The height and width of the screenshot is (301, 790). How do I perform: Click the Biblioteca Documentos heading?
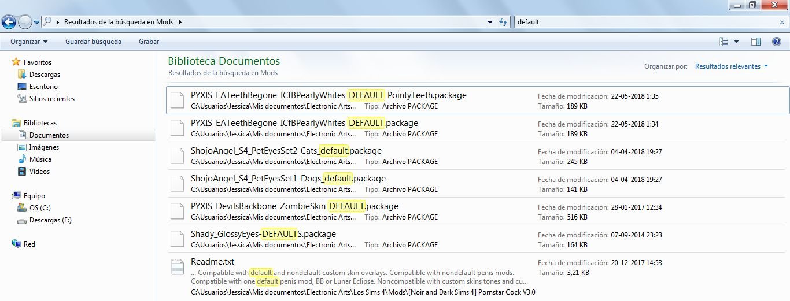[x=224, y=61]
